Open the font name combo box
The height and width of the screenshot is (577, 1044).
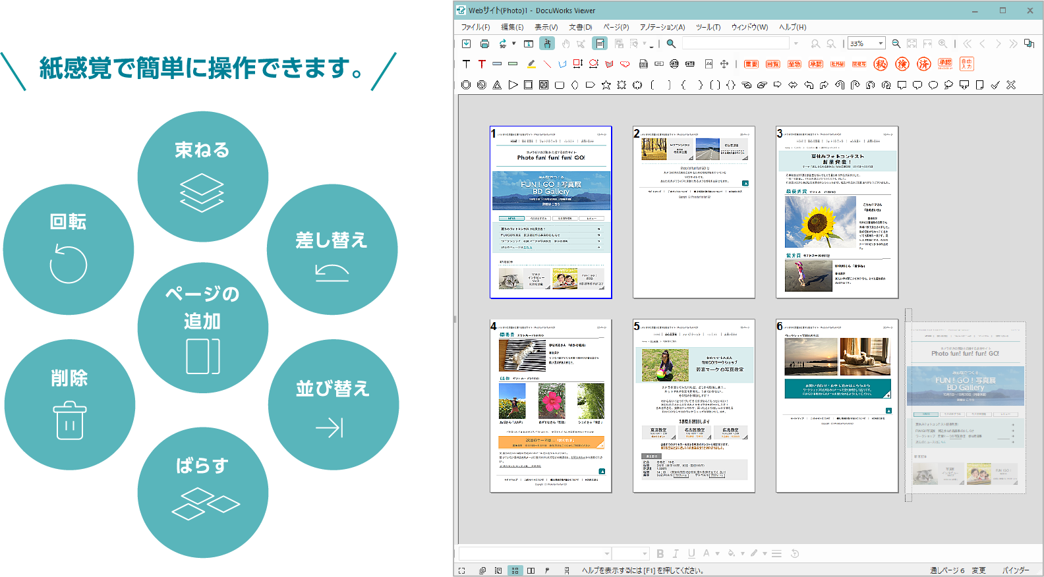tap(535, 553)
